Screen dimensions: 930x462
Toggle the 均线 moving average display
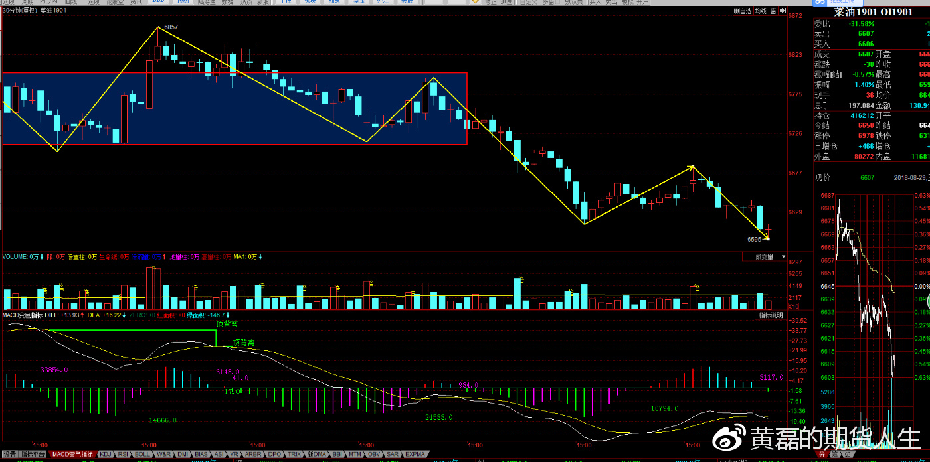click(x=761, y=11)
